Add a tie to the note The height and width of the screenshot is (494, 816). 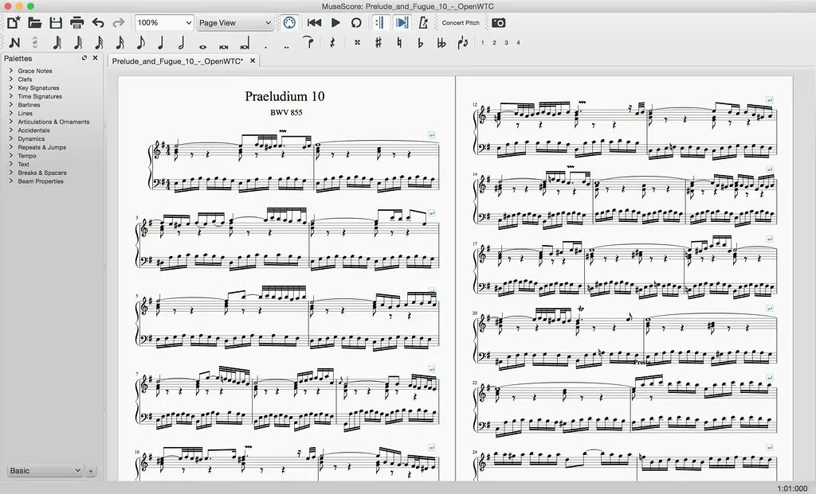tap(308, 43)
